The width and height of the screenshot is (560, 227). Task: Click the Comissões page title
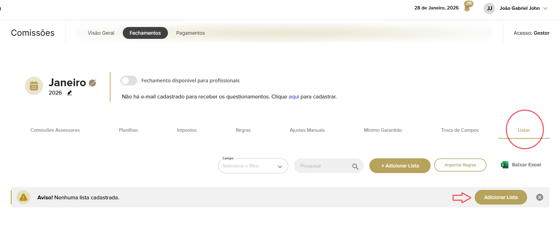pos(33,33)
